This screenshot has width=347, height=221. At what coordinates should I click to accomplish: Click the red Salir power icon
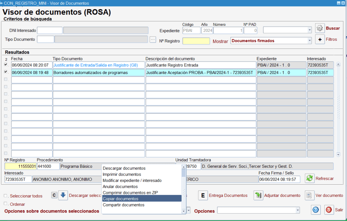pyautogui.click(x=329, y=210)
